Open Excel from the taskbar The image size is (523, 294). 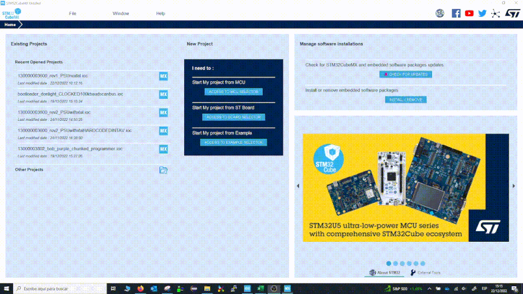tap(261, 289)
